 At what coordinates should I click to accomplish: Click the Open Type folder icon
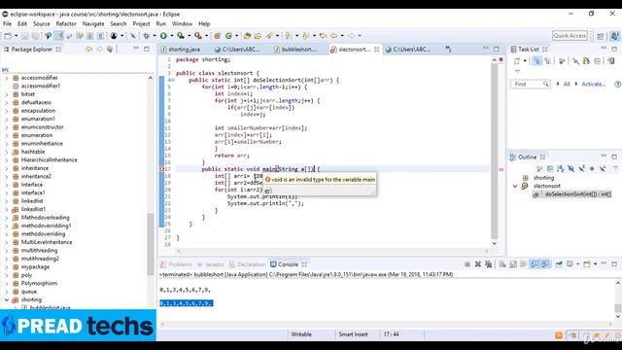(247, 36)
